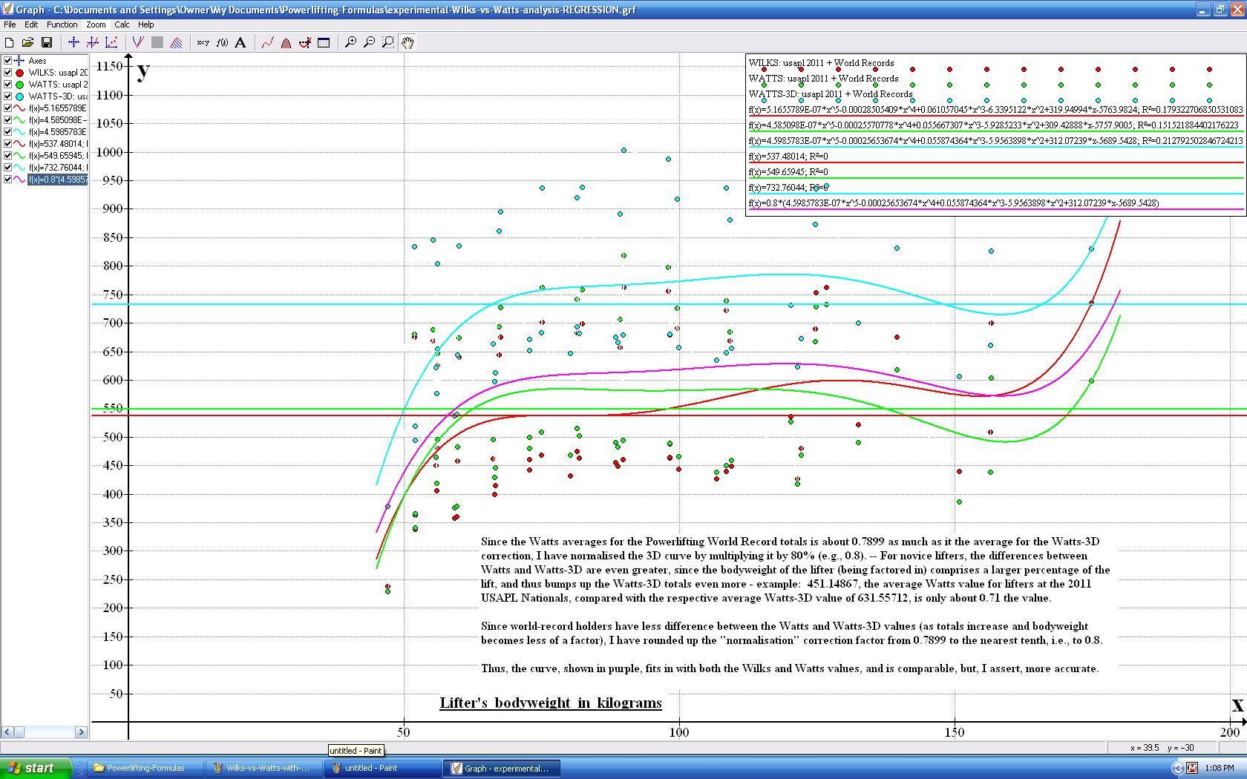
Task: Open evaluate function tool icon
Action: [304, 42]
